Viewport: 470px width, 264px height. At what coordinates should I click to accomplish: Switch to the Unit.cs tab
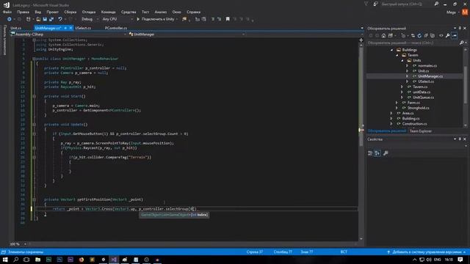15,28
